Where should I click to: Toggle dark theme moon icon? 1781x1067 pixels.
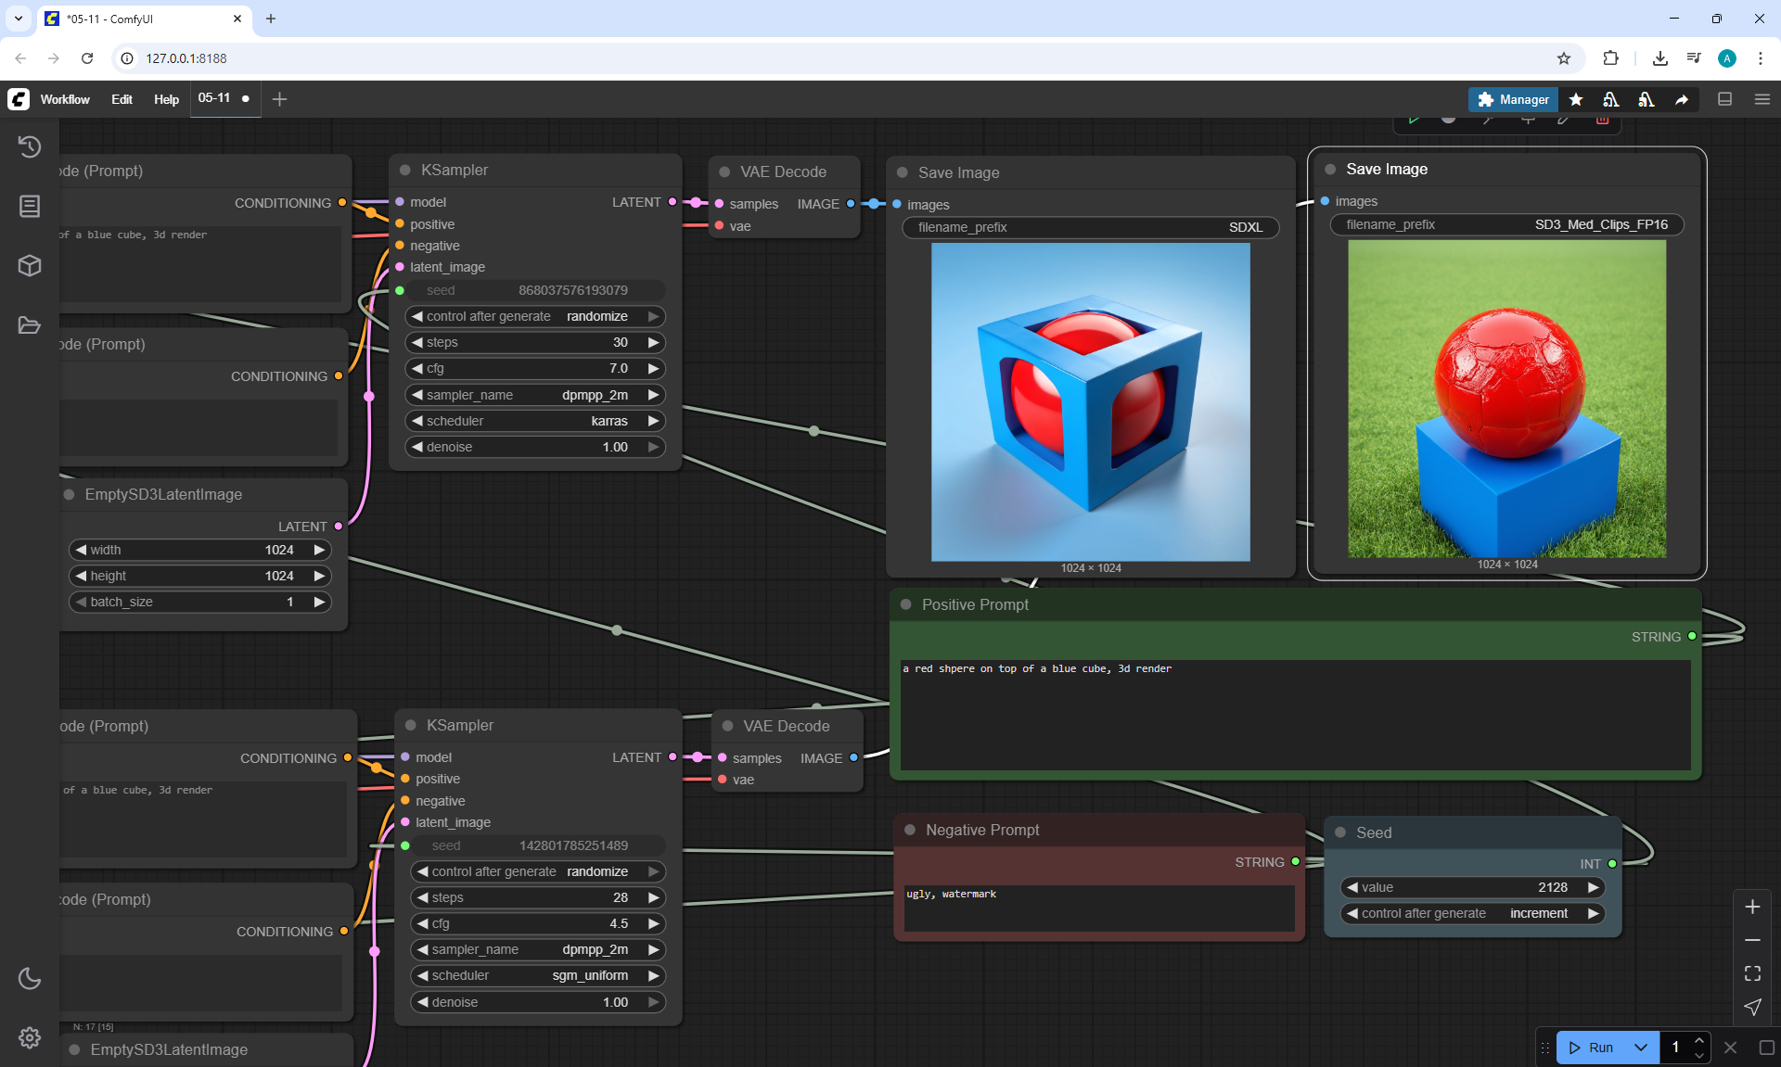(x=30, y=978)
